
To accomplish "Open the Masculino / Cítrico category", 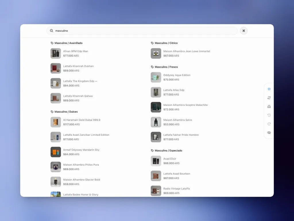I will tap(166, 43).
